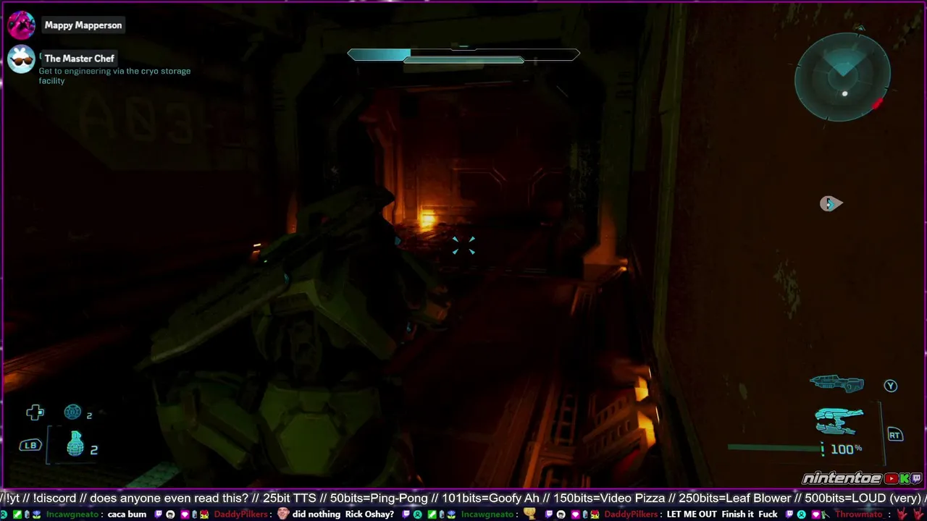927x521 pixels.
Task: Click the YouTube logo in stream watermark
Action: pyautogui.click(x=892, y=478)
